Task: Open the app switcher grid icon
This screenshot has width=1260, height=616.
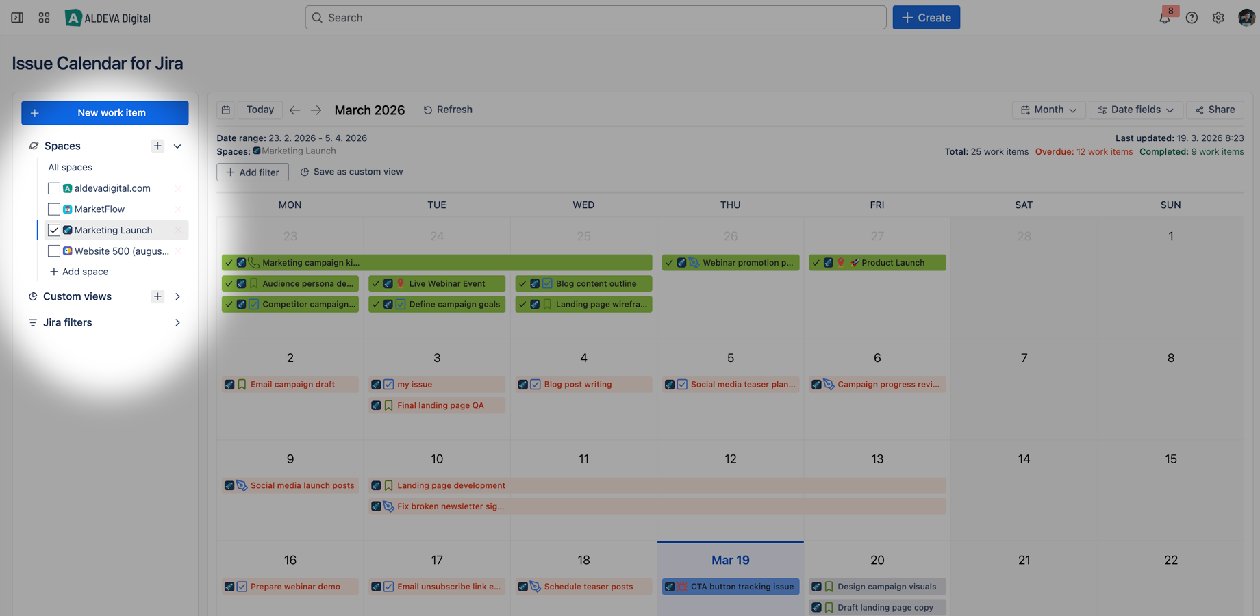Action: point(44,18)
